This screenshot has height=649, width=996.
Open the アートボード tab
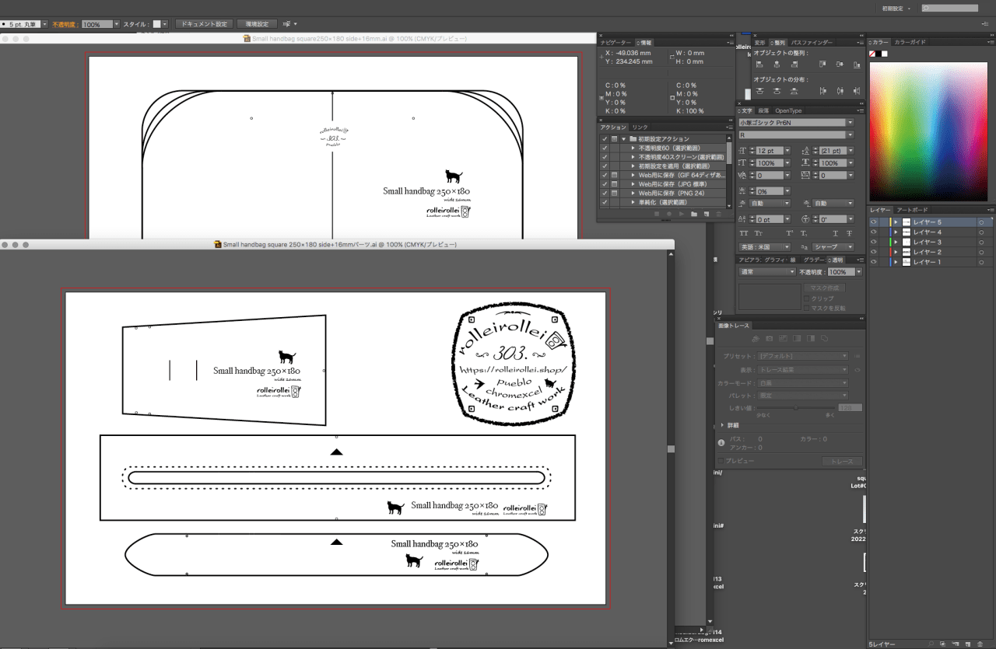pyautogui.click(x=911, y=210)
